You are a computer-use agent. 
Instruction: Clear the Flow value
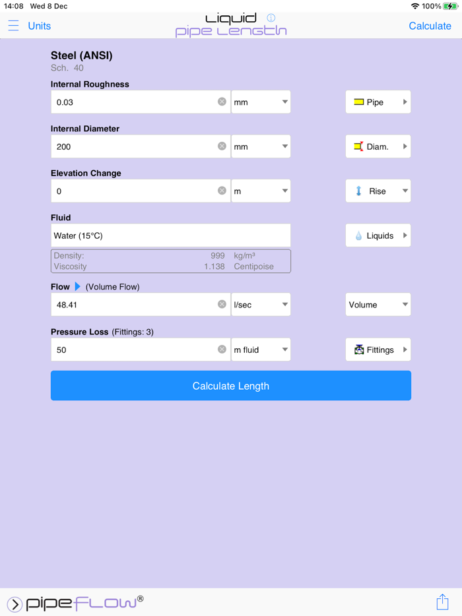point(222,305)
